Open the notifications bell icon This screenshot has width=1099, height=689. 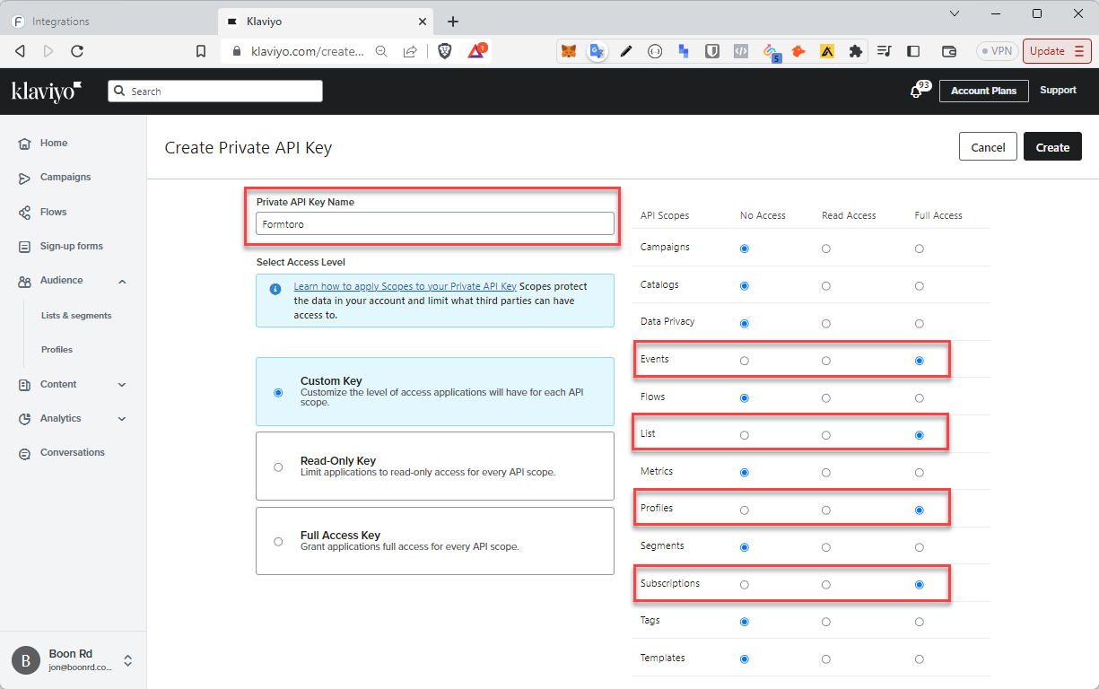click(x=916, y=92)
